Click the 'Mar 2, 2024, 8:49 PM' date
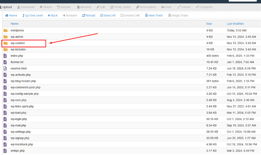 coord(241,151)
